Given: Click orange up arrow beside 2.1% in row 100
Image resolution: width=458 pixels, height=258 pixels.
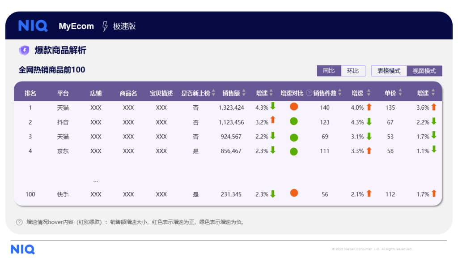Looking at the screenshot, I should click(x=369, y=193).
